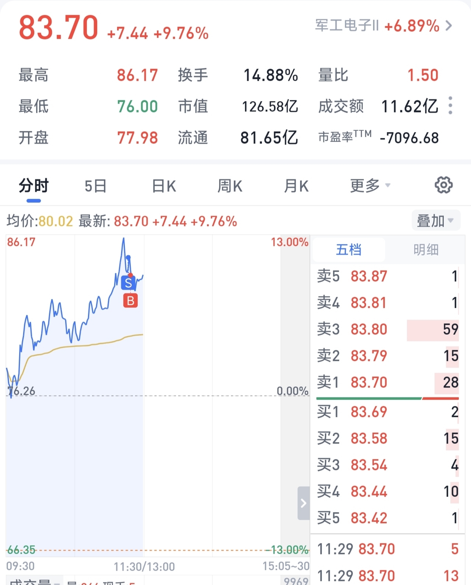Open chart settings gear icon

pos(443,185)
